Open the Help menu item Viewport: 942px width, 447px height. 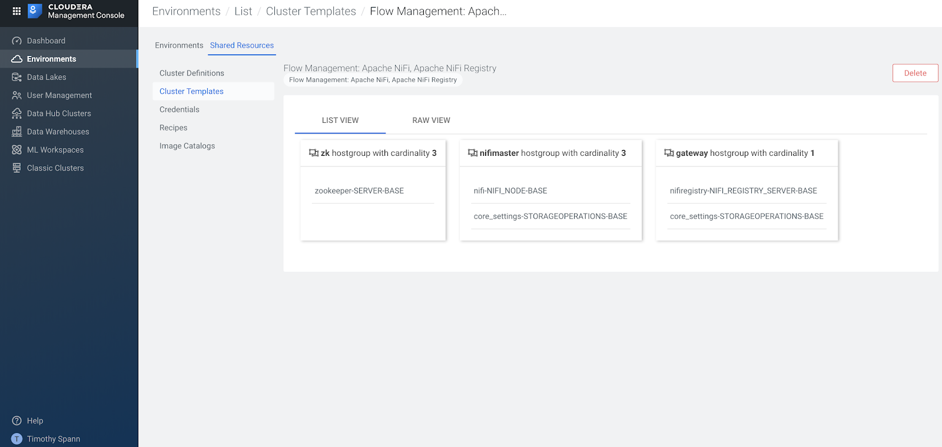pos(69,421)
